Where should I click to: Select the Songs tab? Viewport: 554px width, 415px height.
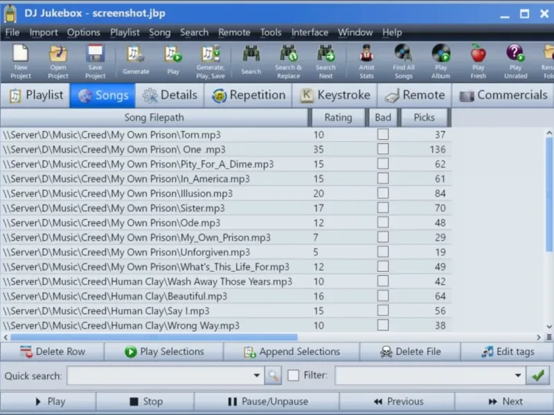[102, 95]
